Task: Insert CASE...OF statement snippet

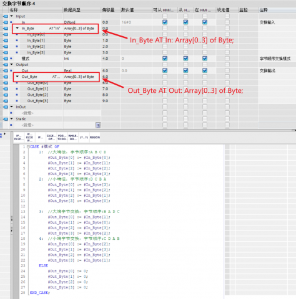Action: point(51,138)
